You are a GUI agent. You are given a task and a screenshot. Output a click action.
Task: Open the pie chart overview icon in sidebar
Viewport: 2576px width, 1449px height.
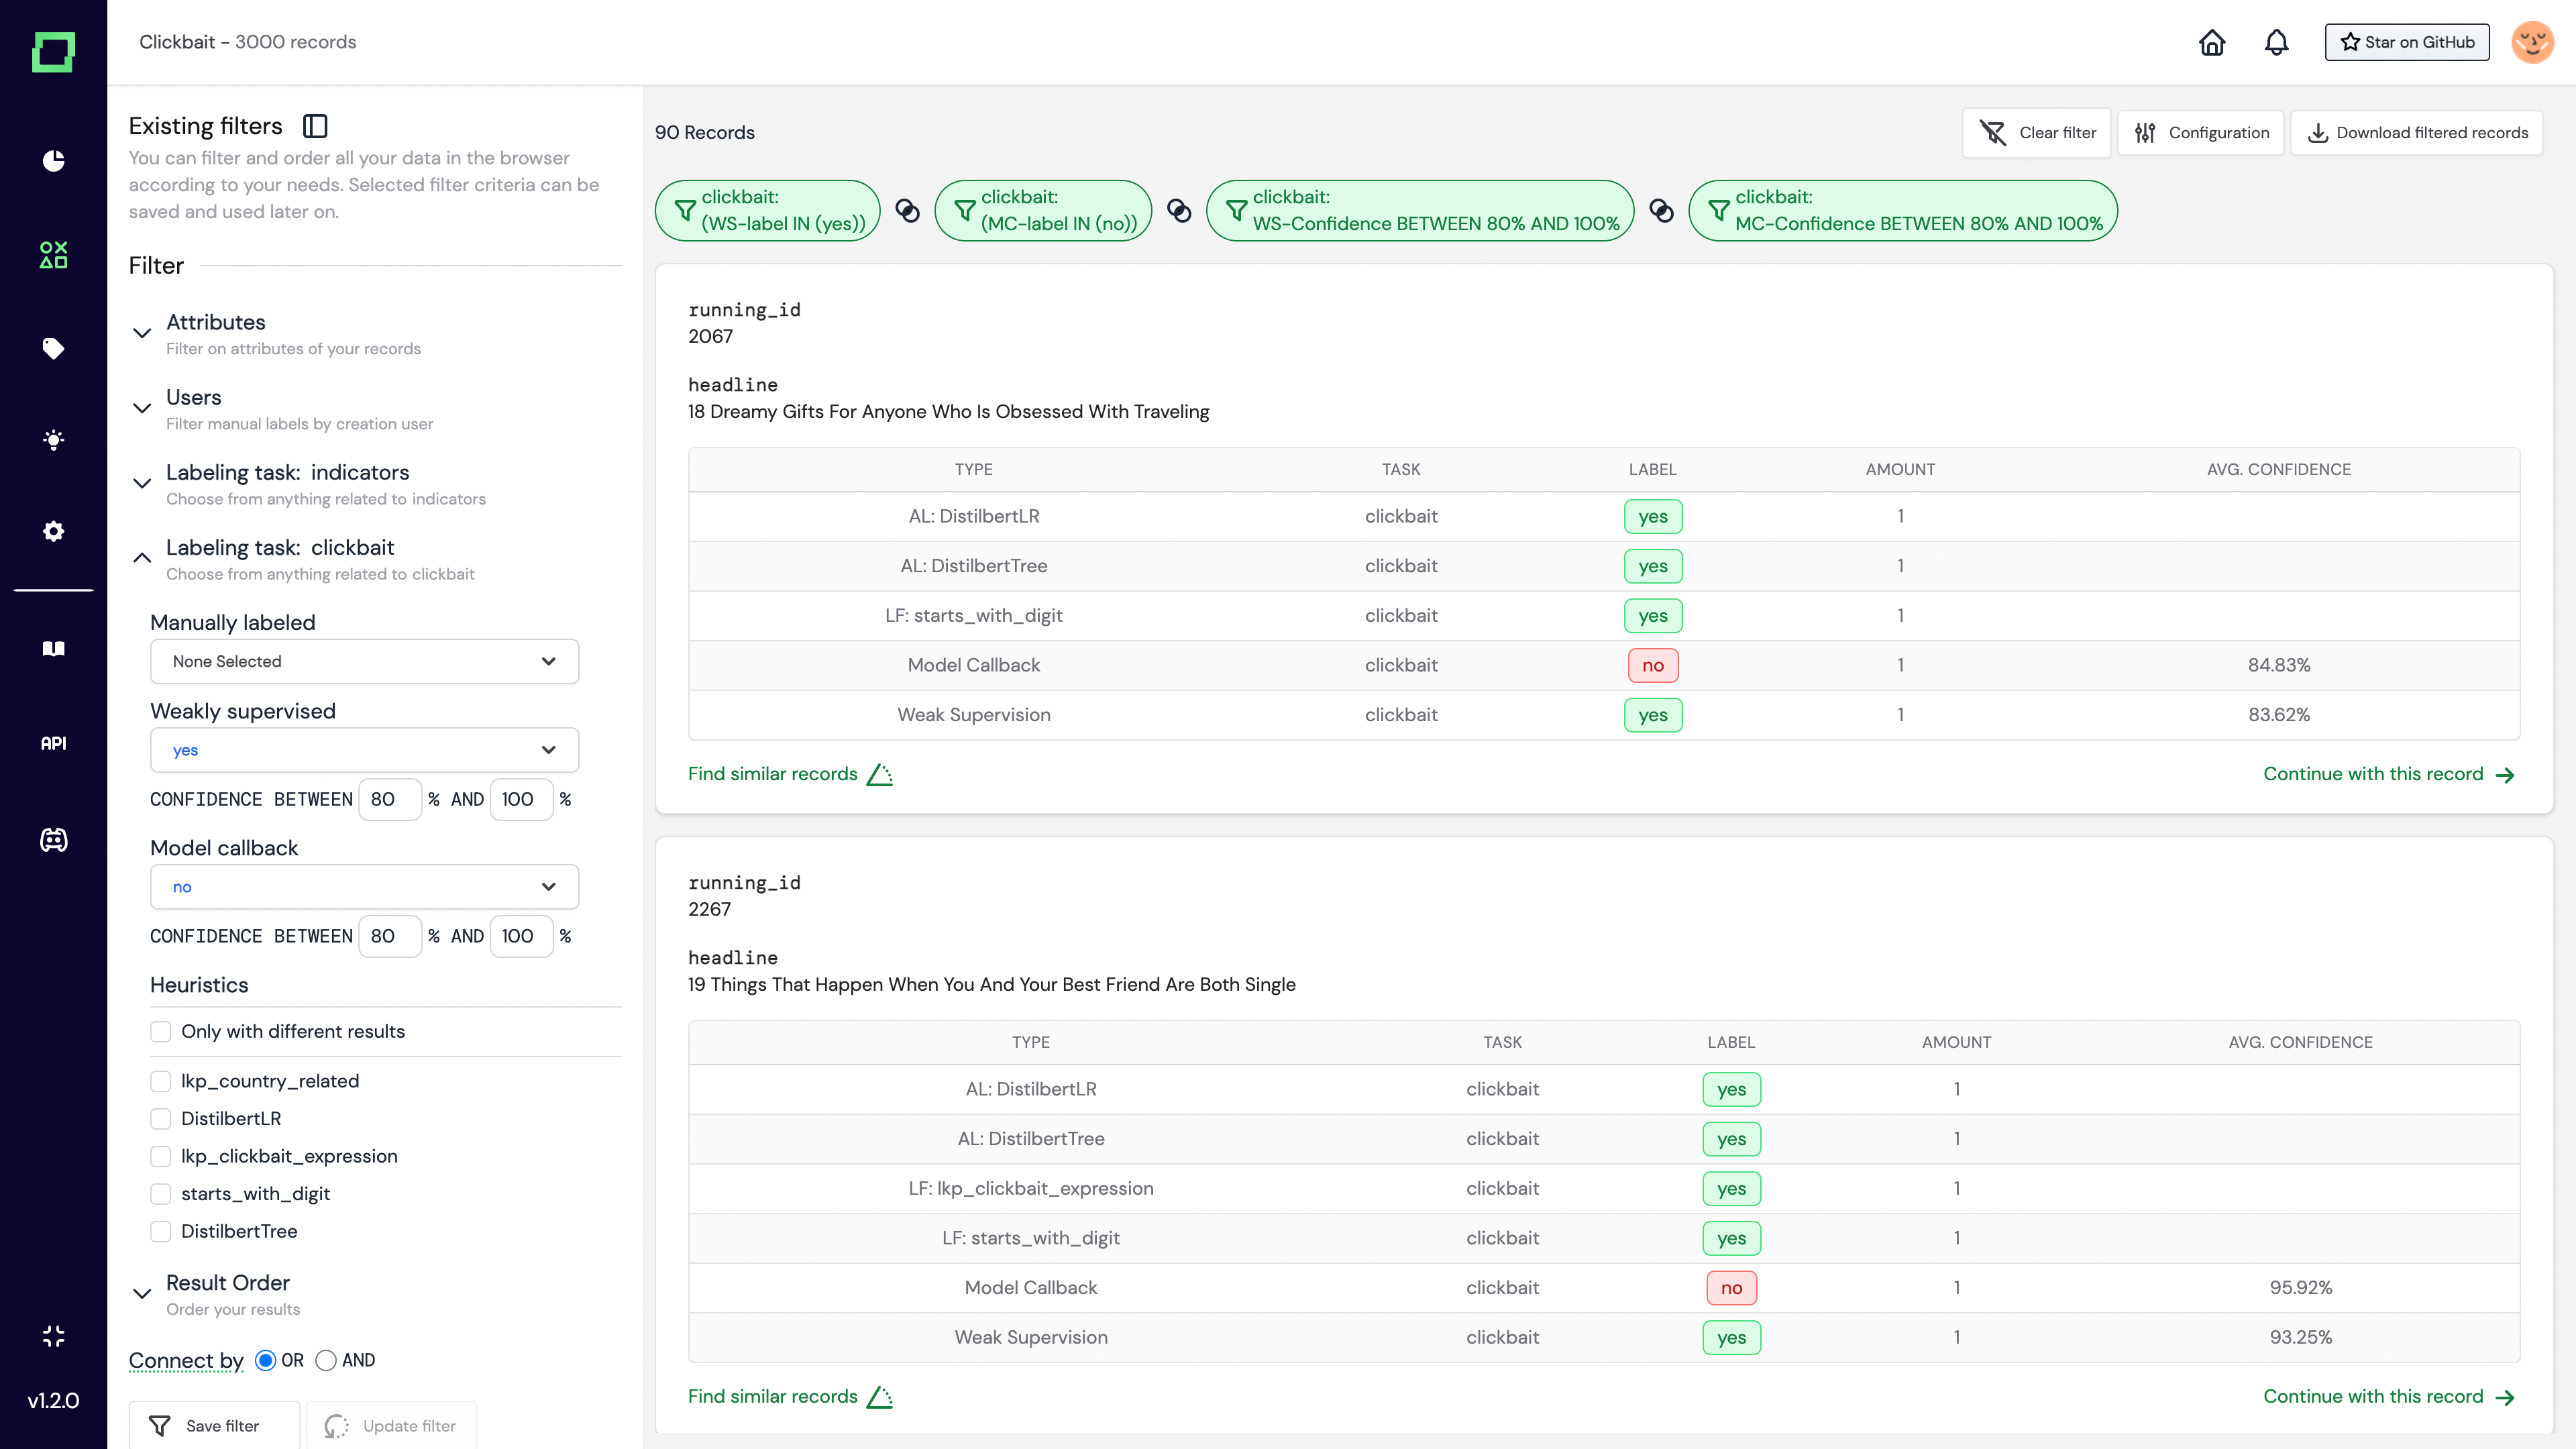click(x=53, y=160)
